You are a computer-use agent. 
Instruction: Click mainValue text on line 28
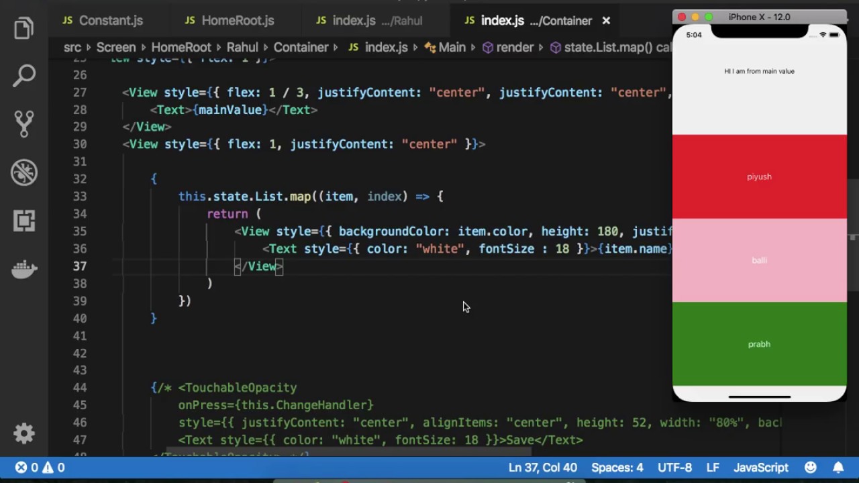pos(230,110)
